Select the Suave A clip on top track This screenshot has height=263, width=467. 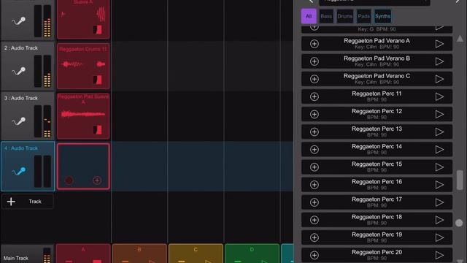click(83, 19)
